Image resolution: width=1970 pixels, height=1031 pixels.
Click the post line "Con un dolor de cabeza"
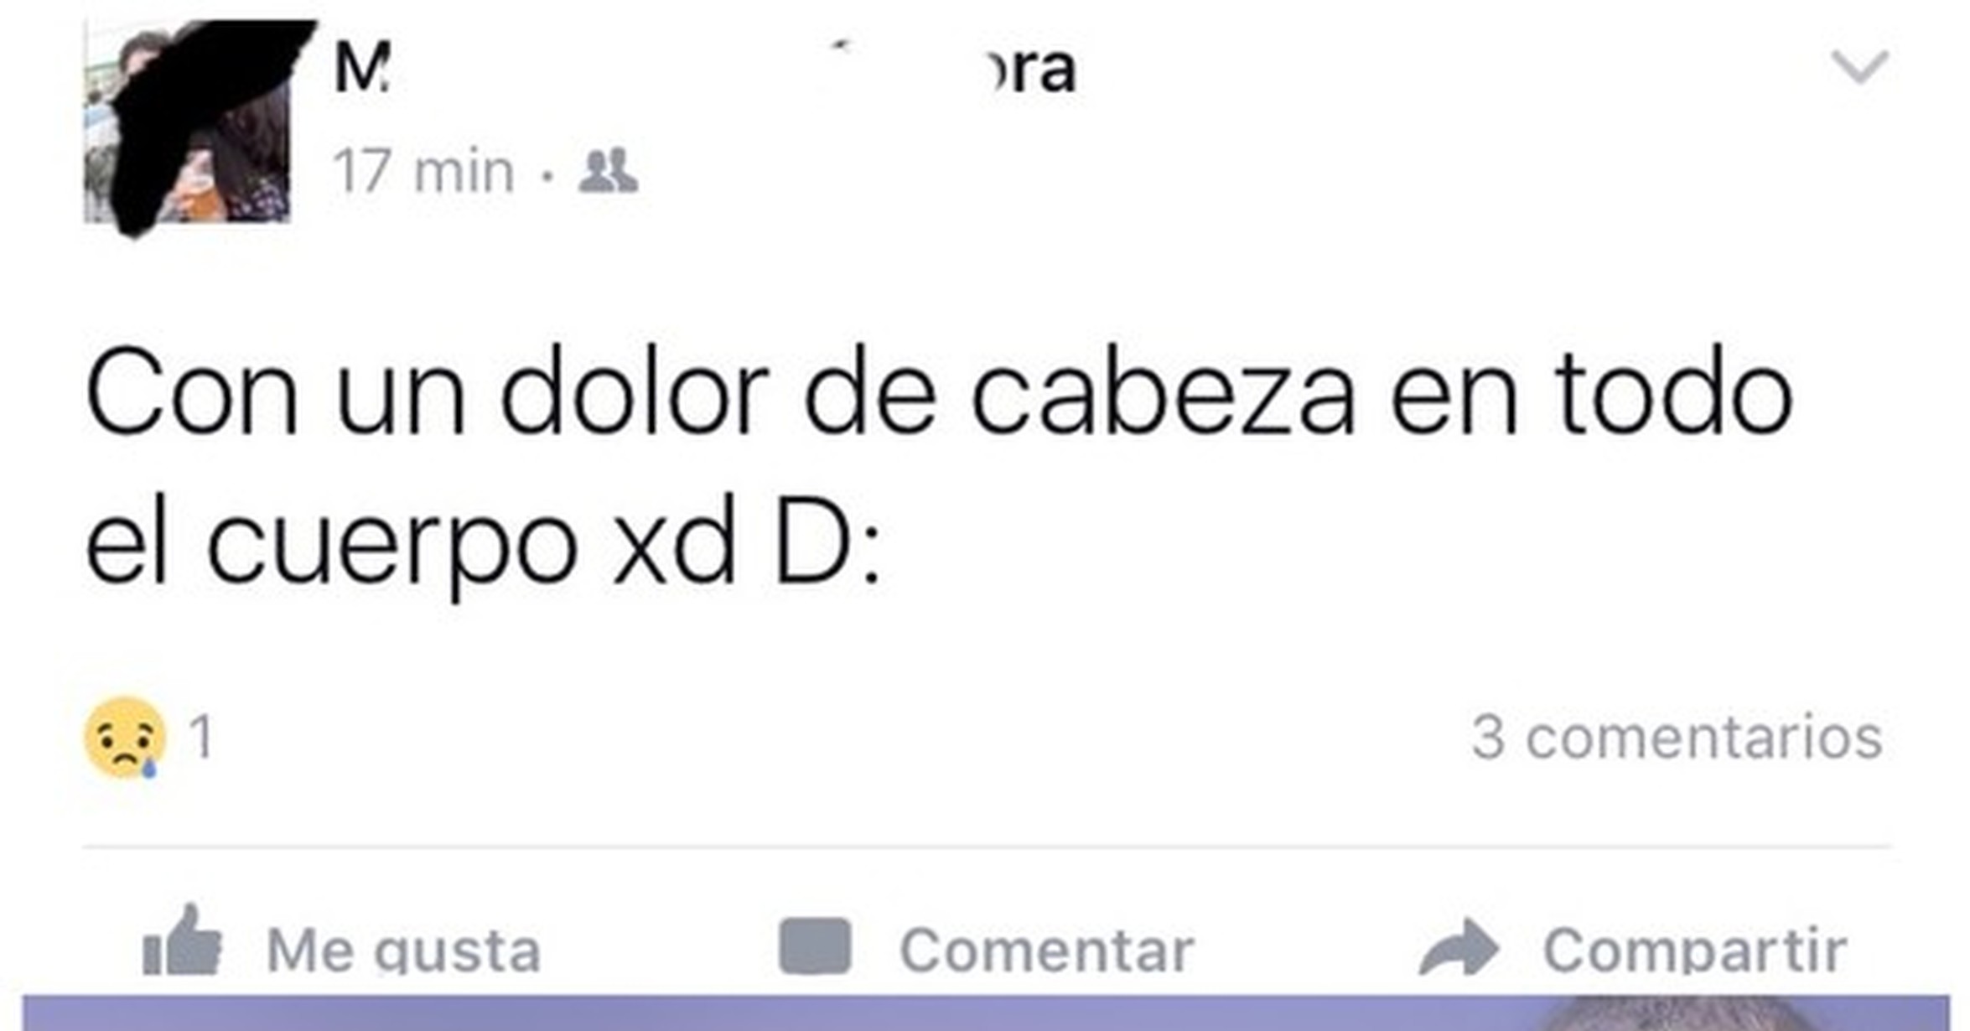(721, 393)
